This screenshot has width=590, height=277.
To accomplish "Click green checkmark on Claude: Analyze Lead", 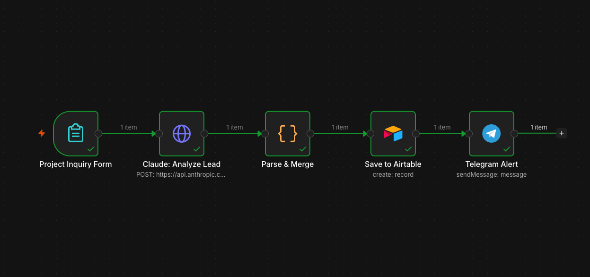I will tap(196, 149).
